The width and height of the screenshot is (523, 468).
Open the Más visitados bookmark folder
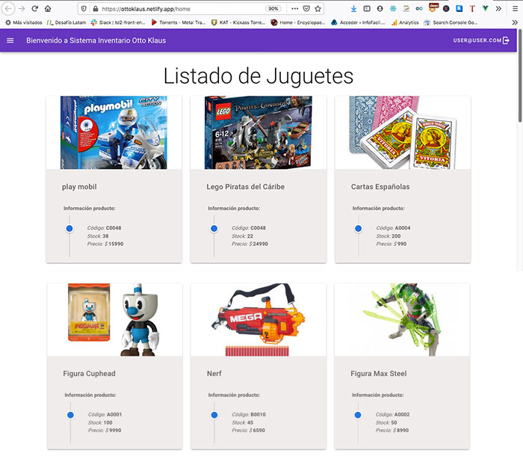[x=24, y=22]
